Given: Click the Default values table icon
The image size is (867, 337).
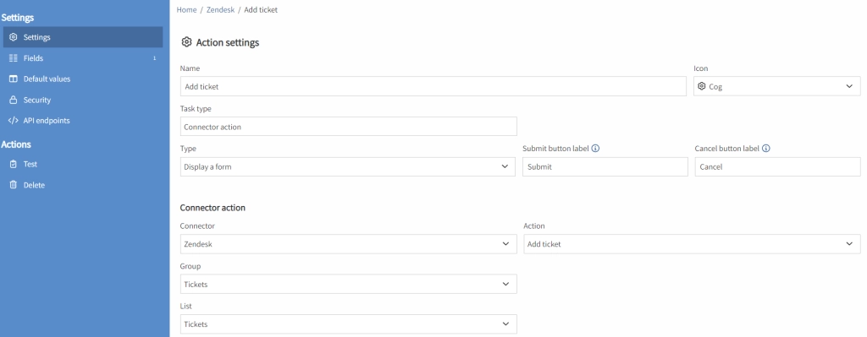Looking at the screenshot, I should 14,79.
